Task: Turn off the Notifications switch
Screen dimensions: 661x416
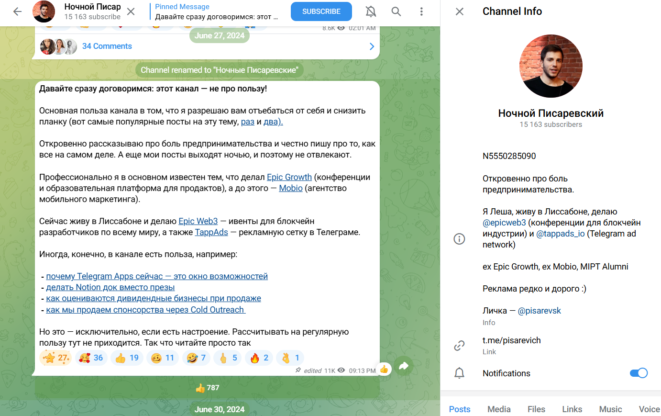Action: [x=639, y=373]
